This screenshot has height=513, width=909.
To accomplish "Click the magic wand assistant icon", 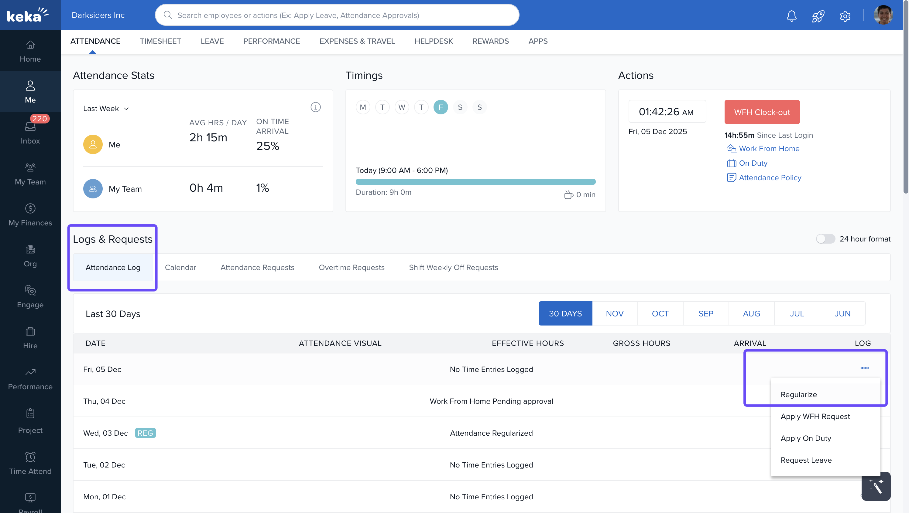I will point(876,486).
